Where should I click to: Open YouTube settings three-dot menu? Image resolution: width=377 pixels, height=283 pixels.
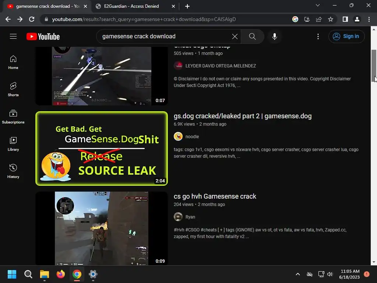318,36
